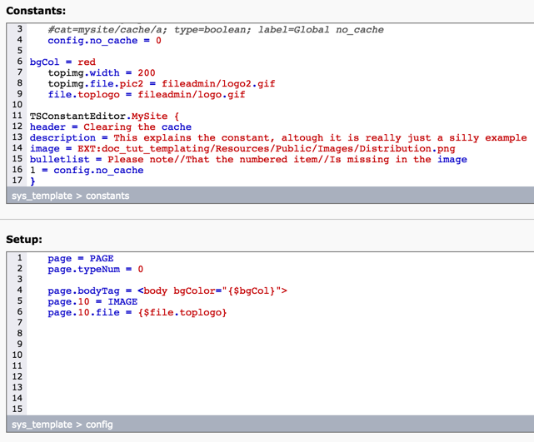Click the header = Clearing the cache line
This screenshot has height=442, width=534.
pyautogui.click(x=110, y=127)
